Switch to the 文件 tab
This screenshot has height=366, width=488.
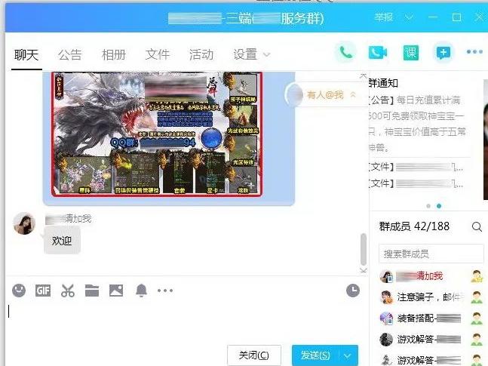click(x=158, y=54)
